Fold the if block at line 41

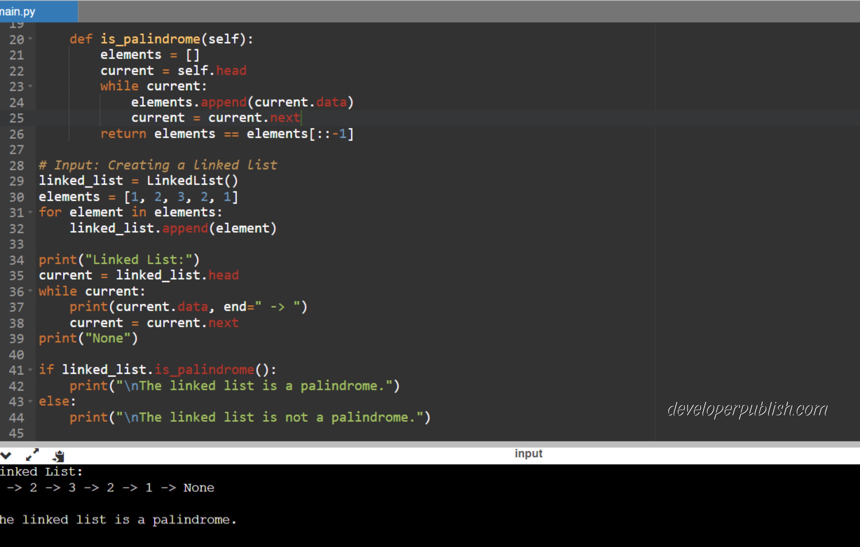30,370
